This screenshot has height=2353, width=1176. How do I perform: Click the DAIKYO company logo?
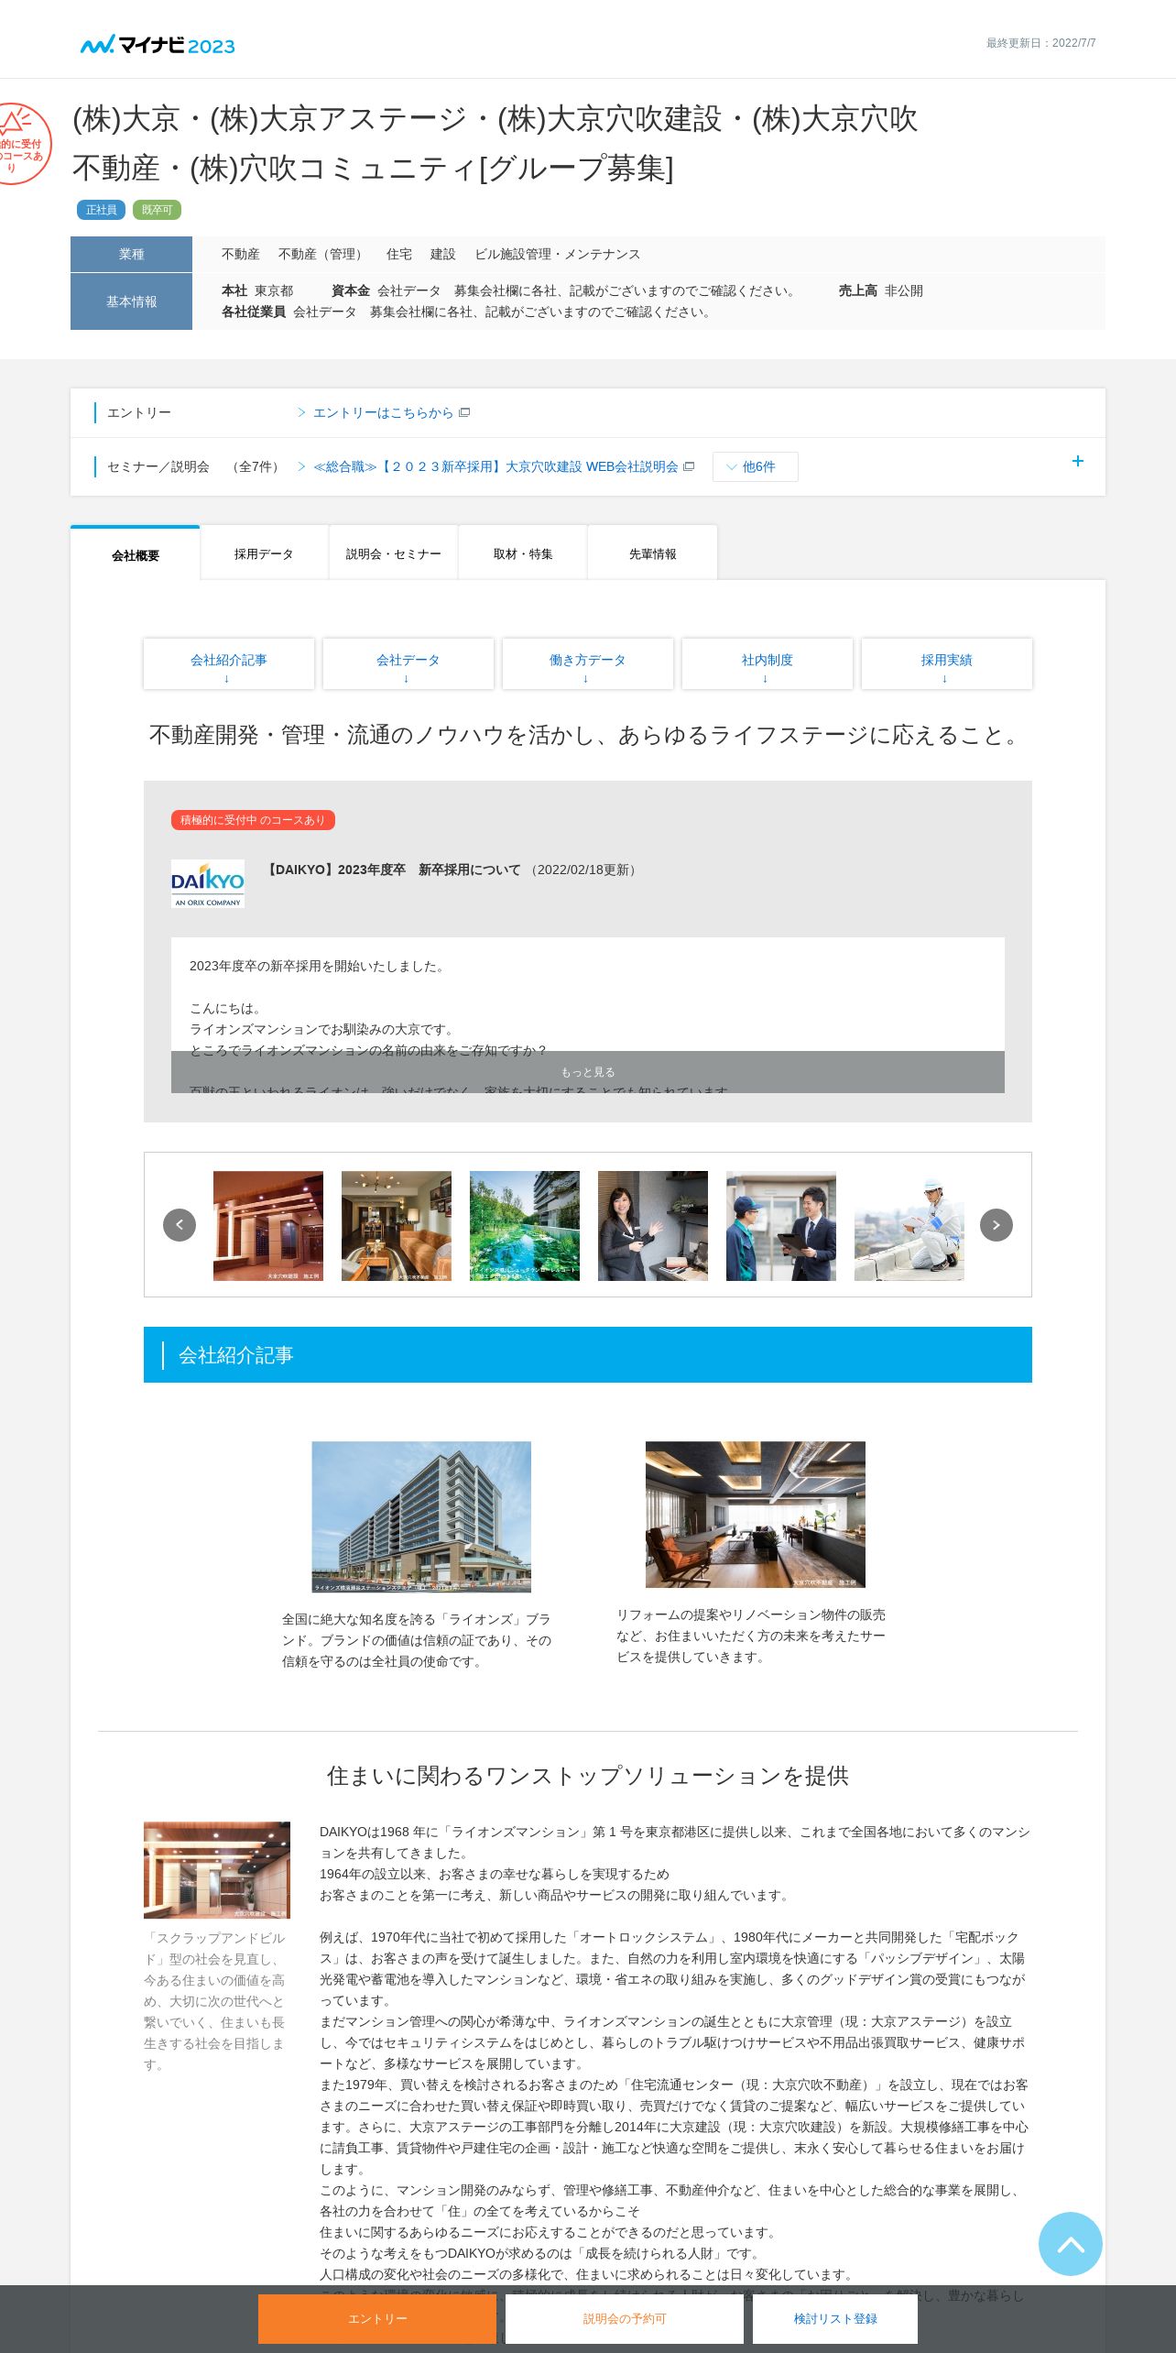(208, 883)
